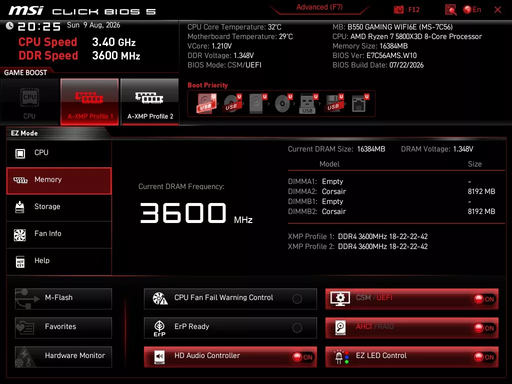Click the DIMMA1 Empty row
Viewport: 512px width, 384px height.
click(x=391, y=181)
